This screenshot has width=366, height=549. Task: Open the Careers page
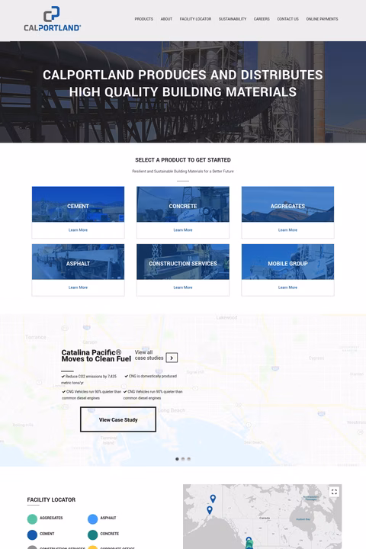point(262,19)
